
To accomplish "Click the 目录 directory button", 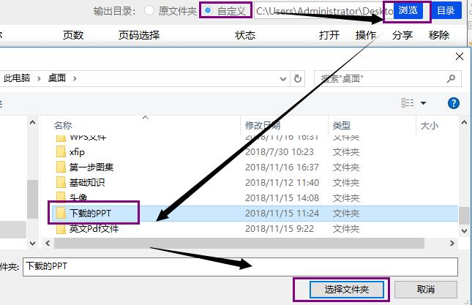I will click(446, 10).
